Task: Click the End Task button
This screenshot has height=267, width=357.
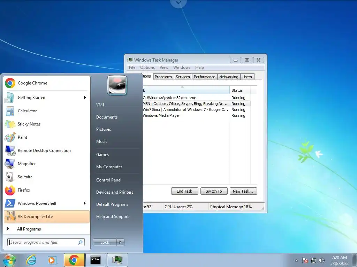Action: 184,191
